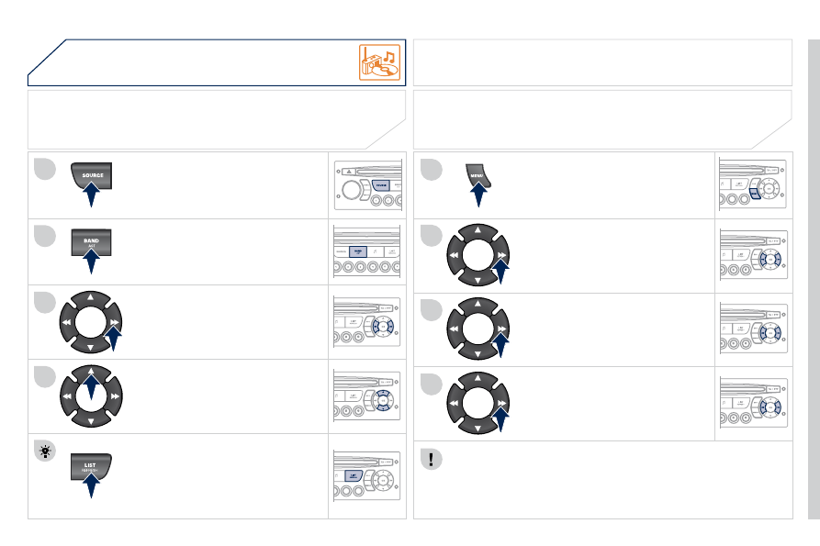Open radio thumbnail with SOURCE button highlighted
Image resolution: width=820 pixels, height=546 pixels.
[368, 185]
